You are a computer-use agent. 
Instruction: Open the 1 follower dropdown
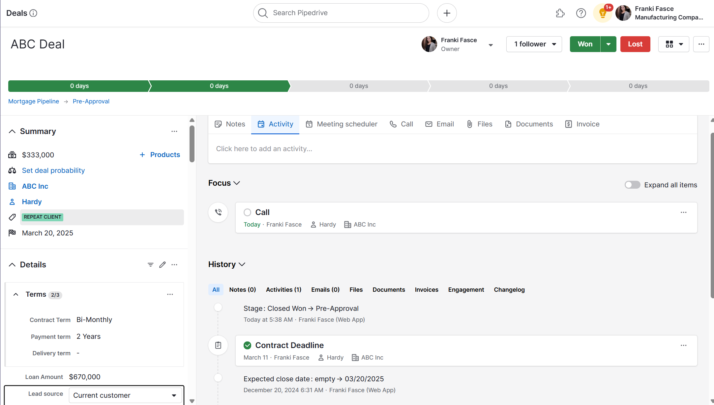tap(534, 44)
